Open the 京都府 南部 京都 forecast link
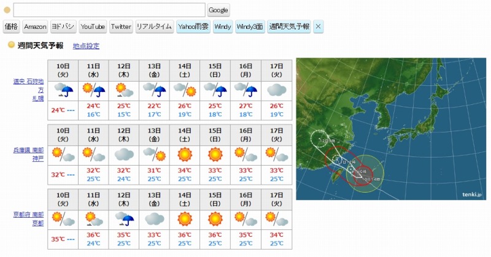The image size is (491, 257). (x=29, y=219)
